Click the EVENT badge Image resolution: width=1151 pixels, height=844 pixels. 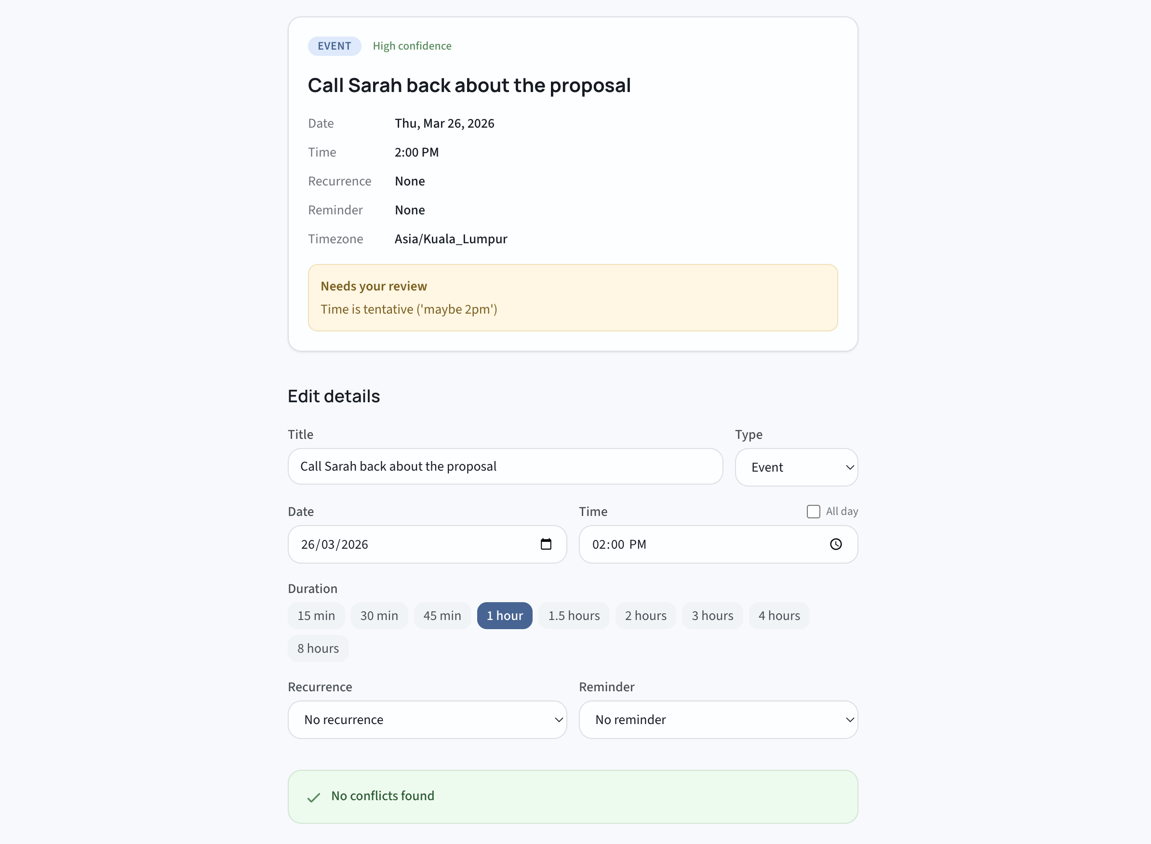pyautogui.click(x=334, y=45)
